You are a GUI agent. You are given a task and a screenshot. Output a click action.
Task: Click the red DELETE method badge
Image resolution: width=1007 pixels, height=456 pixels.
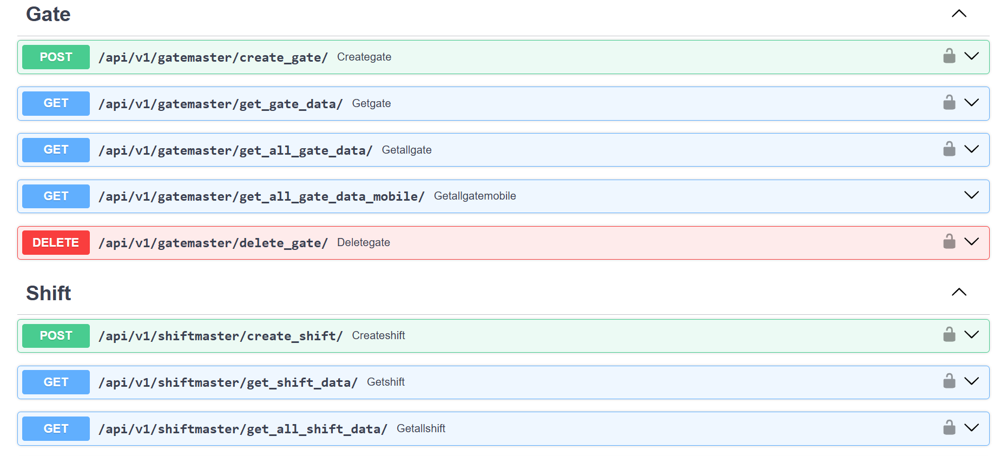[x=56, y=242]
